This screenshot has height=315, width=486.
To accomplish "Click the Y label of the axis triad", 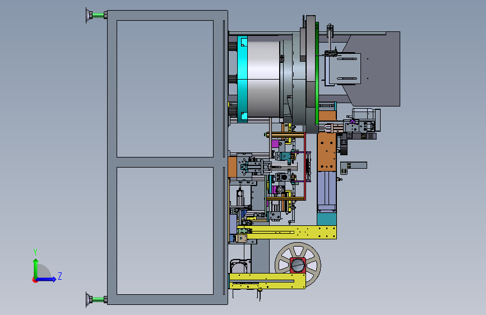I will [x=35, y=252].
